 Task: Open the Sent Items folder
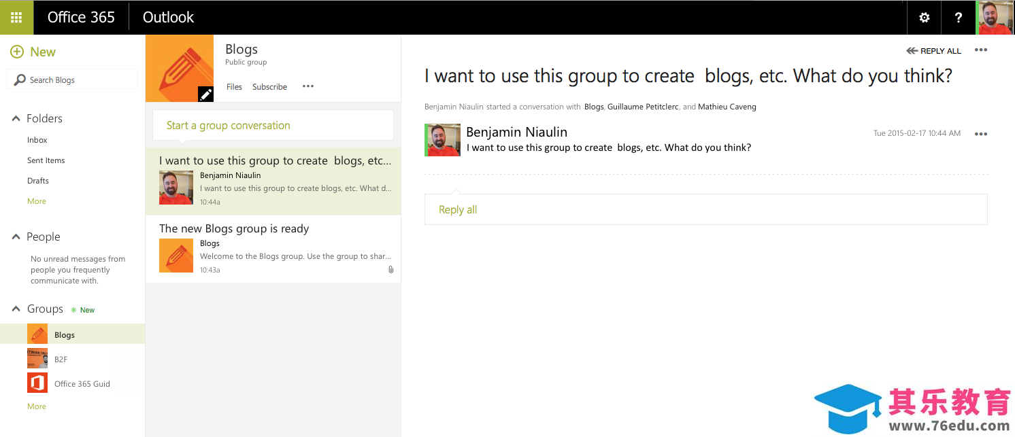pos(46,160)
